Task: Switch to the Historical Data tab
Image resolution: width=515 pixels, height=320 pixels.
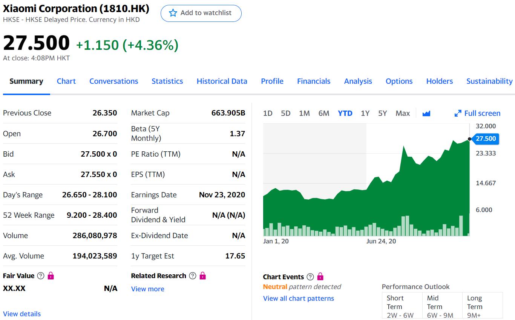Action: [x=222, y=81]
